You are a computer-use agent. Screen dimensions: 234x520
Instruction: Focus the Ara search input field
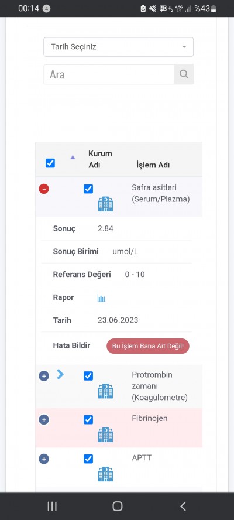(x=109, y=74)
